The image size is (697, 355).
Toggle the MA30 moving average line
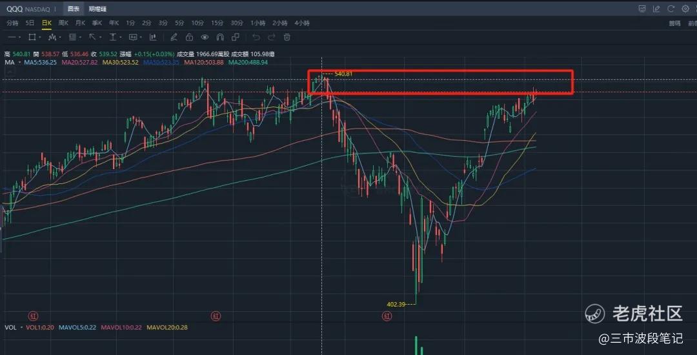click(x=121, y=63)
